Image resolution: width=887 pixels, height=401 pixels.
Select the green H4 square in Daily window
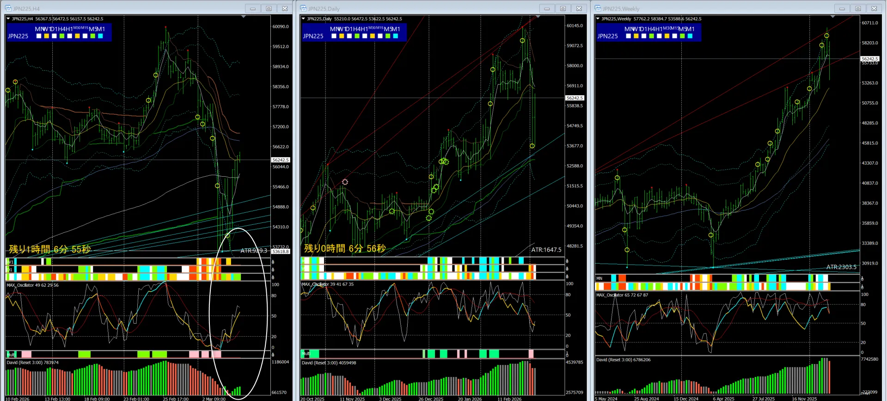pos(357,36)
